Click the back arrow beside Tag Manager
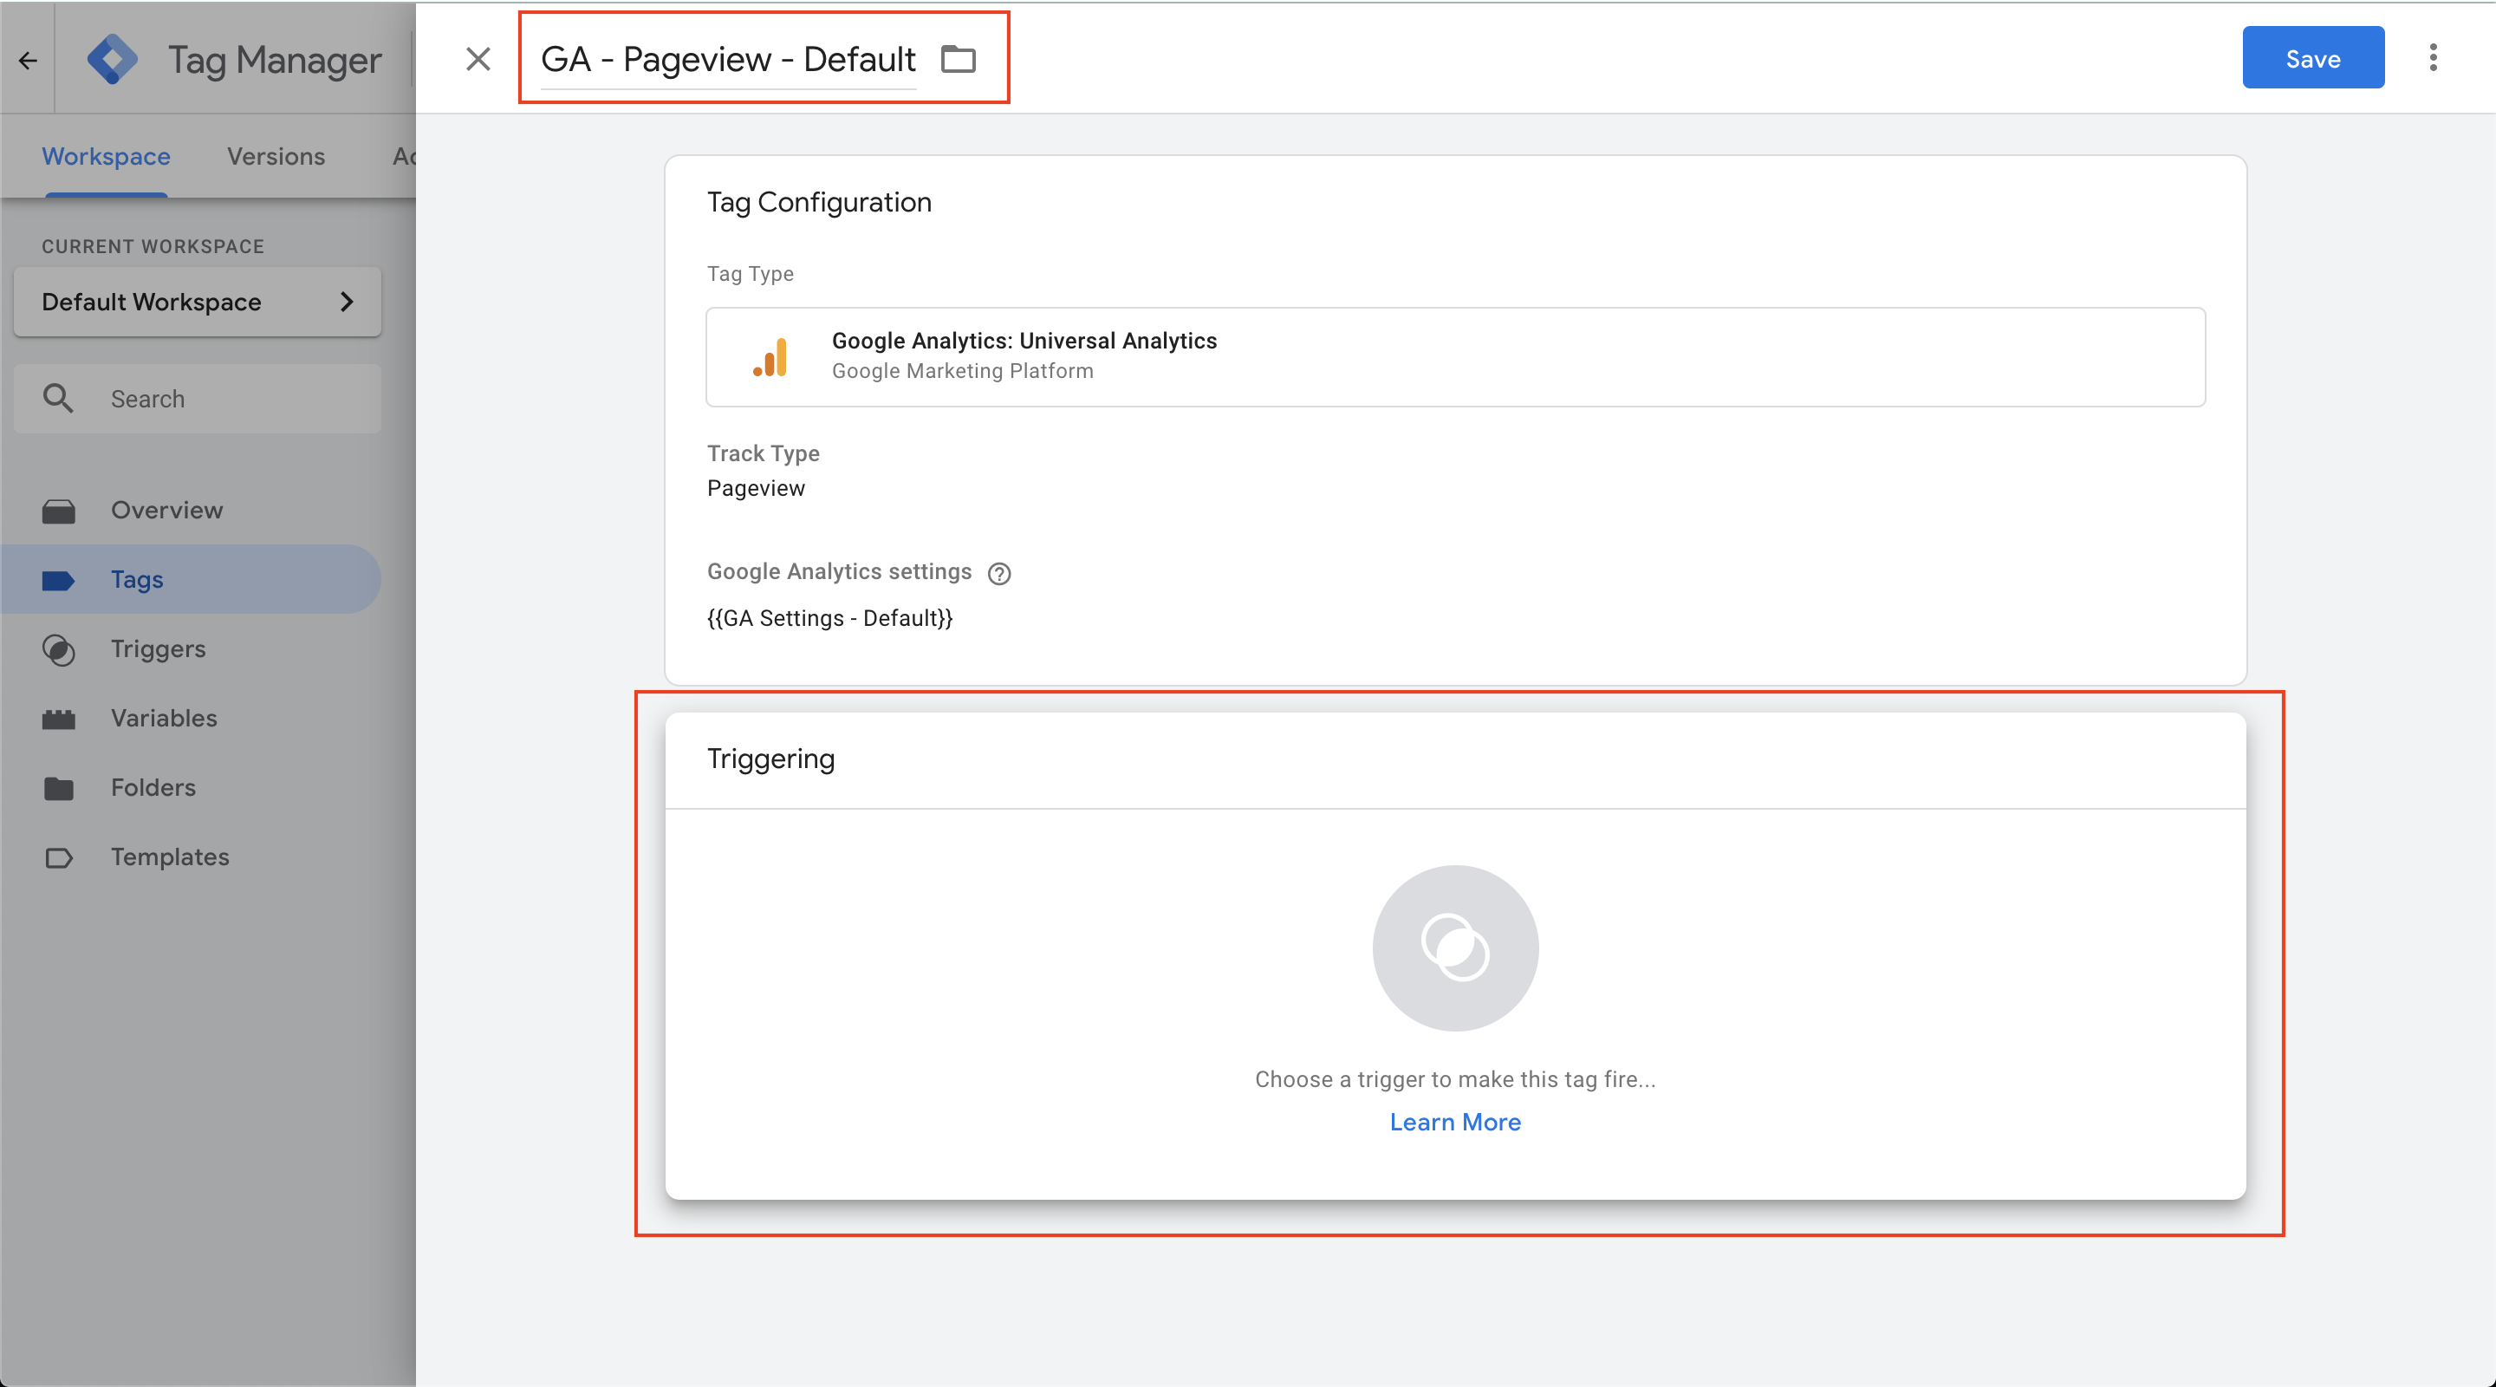Image resolution: width=2496 pixels, height=1387 pixels. coord(28,60)
